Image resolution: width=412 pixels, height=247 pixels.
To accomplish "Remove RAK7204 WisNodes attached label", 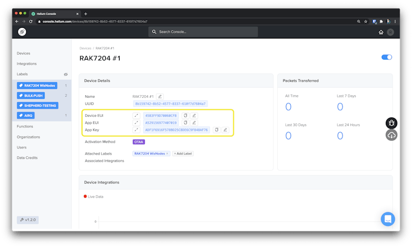I will (x=167, y=154).
